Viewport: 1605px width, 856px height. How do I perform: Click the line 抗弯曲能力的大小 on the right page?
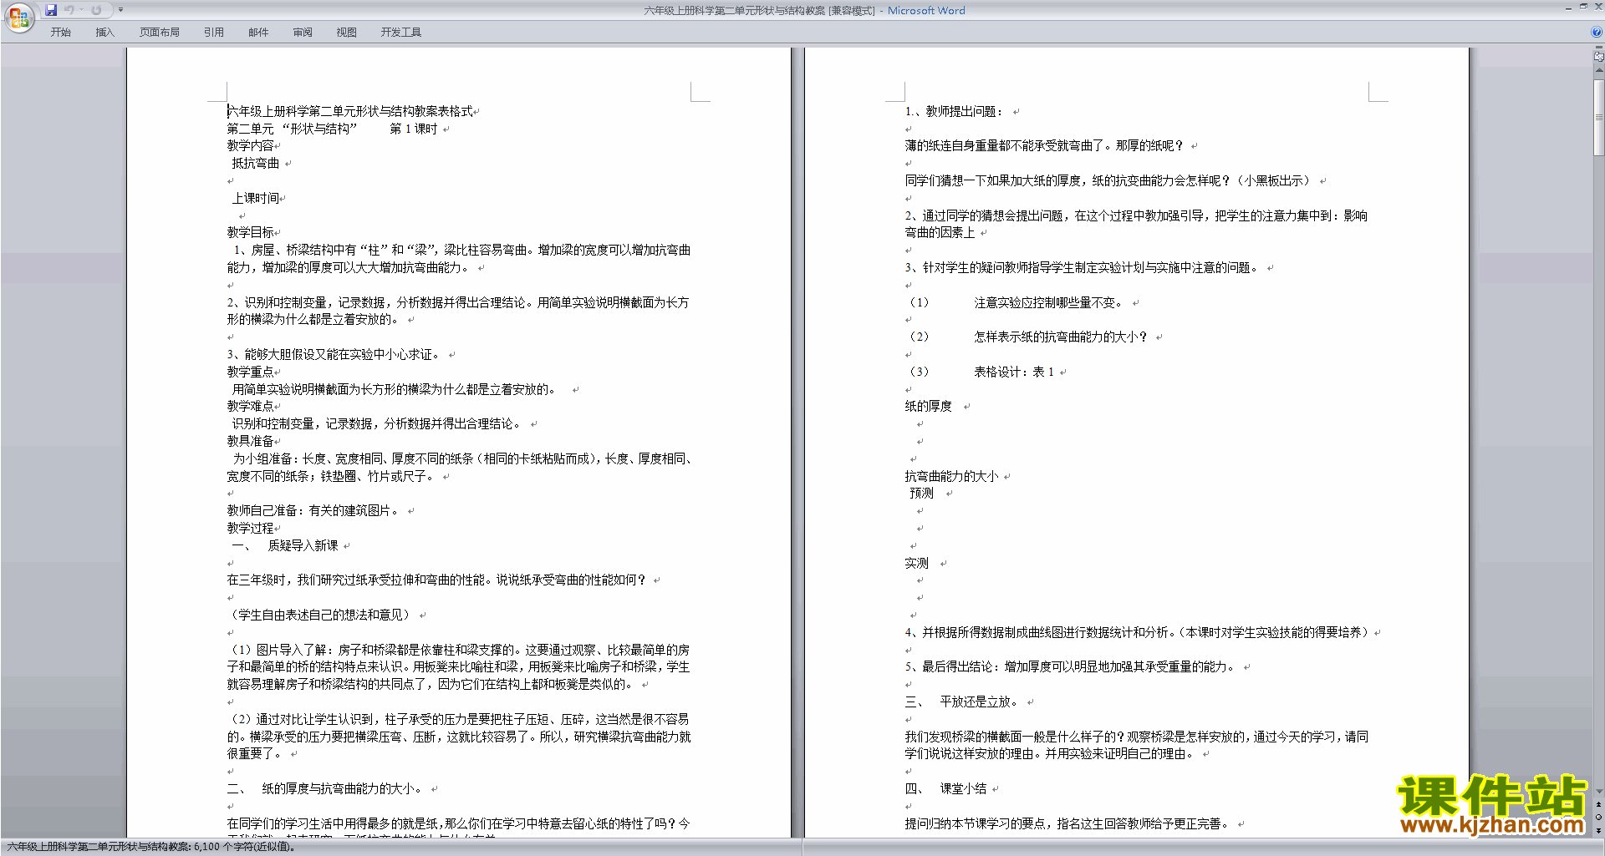click(x=952, y=476)
